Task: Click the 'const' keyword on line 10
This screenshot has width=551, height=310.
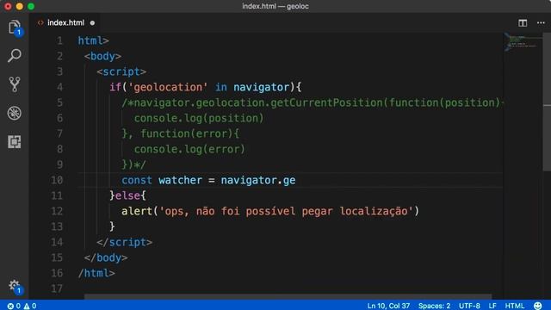Action: pyautogui.click(x=137, y=180)
